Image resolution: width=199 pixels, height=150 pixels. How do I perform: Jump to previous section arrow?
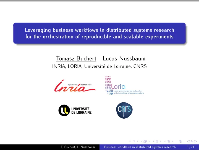click(165, 141)
